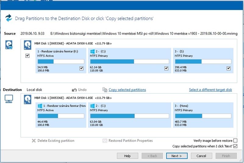244x163 pixels.
Task: Click the Cancel button
Action: (201, 156)
